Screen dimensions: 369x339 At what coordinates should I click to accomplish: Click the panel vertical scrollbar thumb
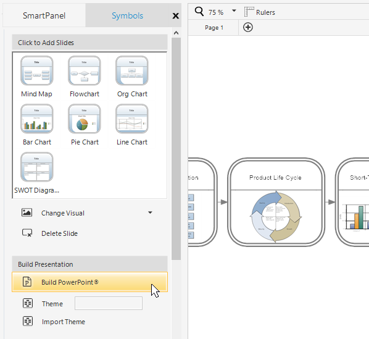(x=176, y=149)
